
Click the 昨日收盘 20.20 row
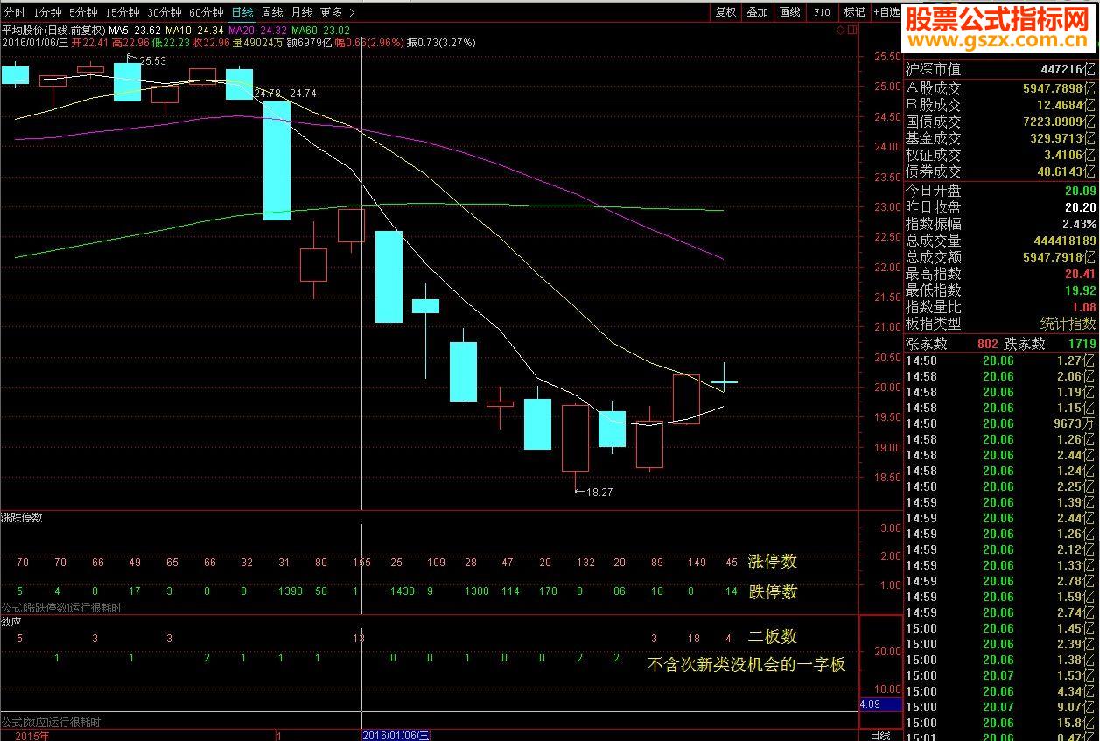pos(1001,207)
